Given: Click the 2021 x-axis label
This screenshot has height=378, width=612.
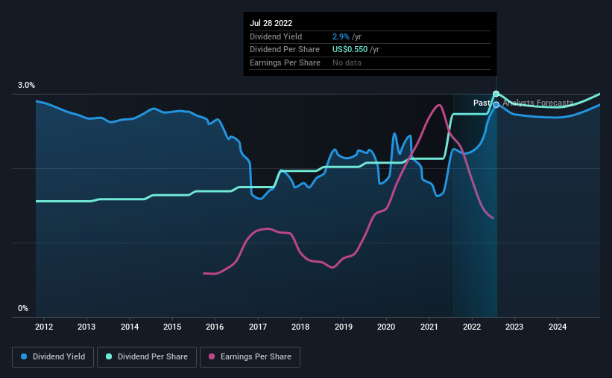Looking at the screenshot, I should [429, 327].
